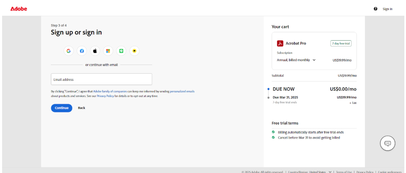Open the chat support bubble
The image size is (406, 173).
[x=388, y=143]
